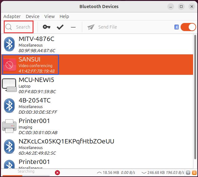The height and width of the screenshot is (177, 198).
Task: Click the orange status icon in bottom corner
Action: point(194,173)
